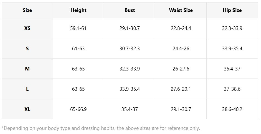Select the XL size row label
Viewport: 261px width, 134px height.
tap(27, 109)
